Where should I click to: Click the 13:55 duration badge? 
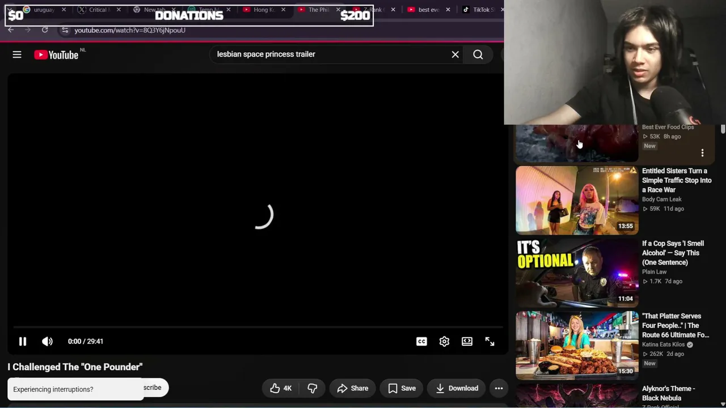click(626, 226)
